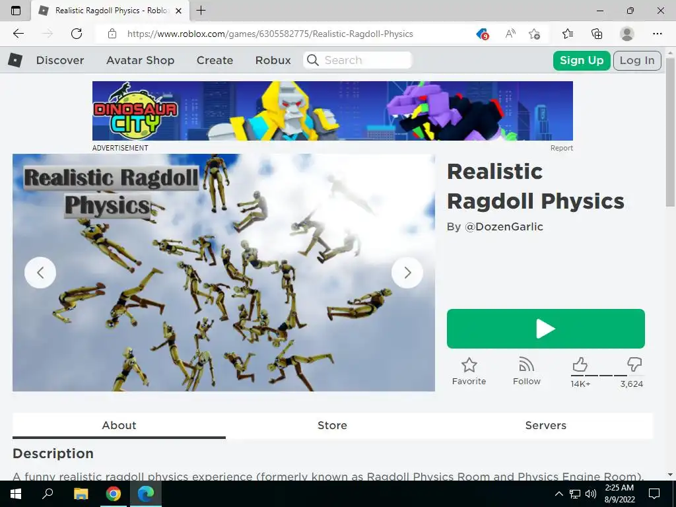Follow the game using the feed icon

526,364
